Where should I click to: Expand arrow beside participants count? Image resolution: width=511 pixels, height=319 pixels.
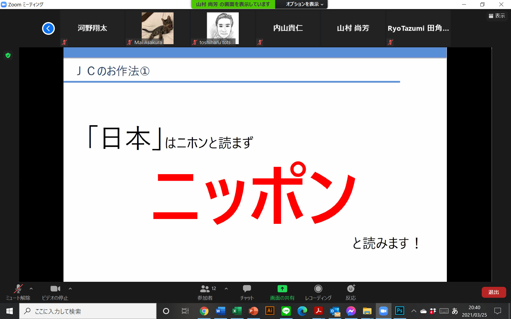[226, 288]
